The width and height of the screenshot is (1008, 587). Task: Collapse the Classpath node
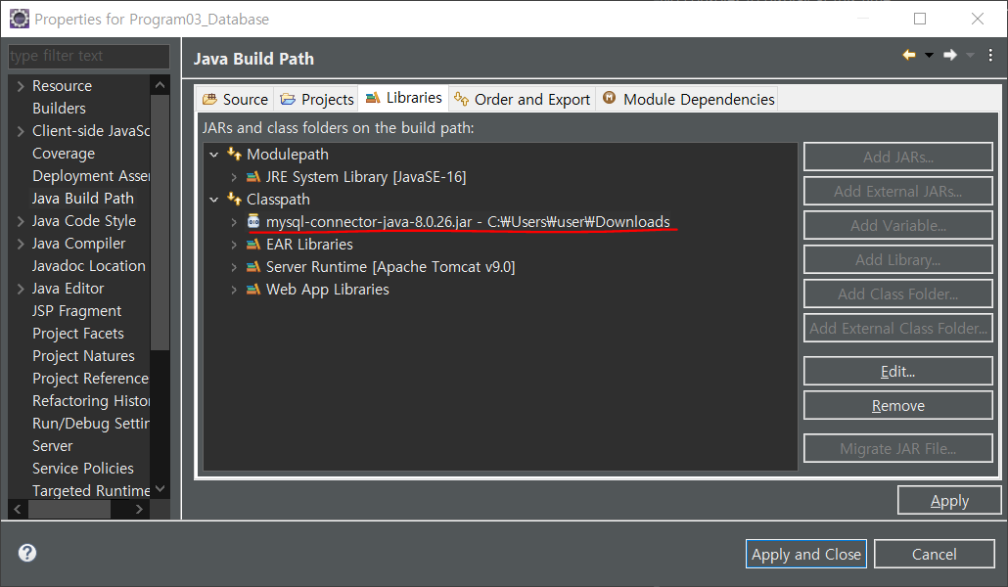[214, 200]
